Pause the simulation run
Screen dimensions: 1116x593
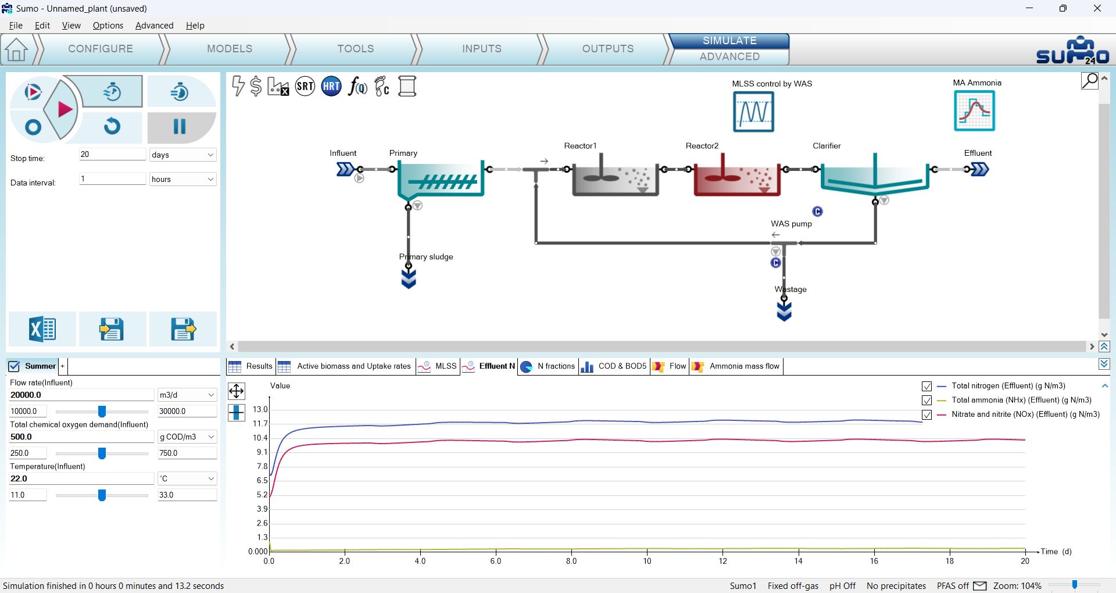point(180,127)
